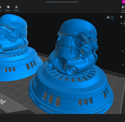Select the partially visible hollow tool icon
Screen dimensions: 125x122
(x=0, y=8)
